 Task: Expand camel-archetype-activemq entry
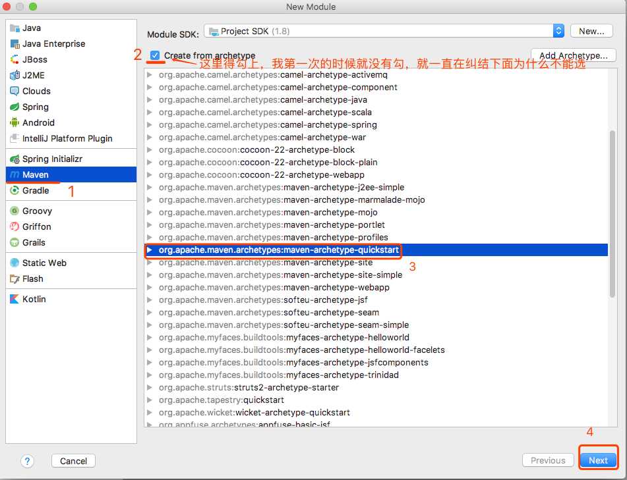pyautogui.click(x=150, y=74)
